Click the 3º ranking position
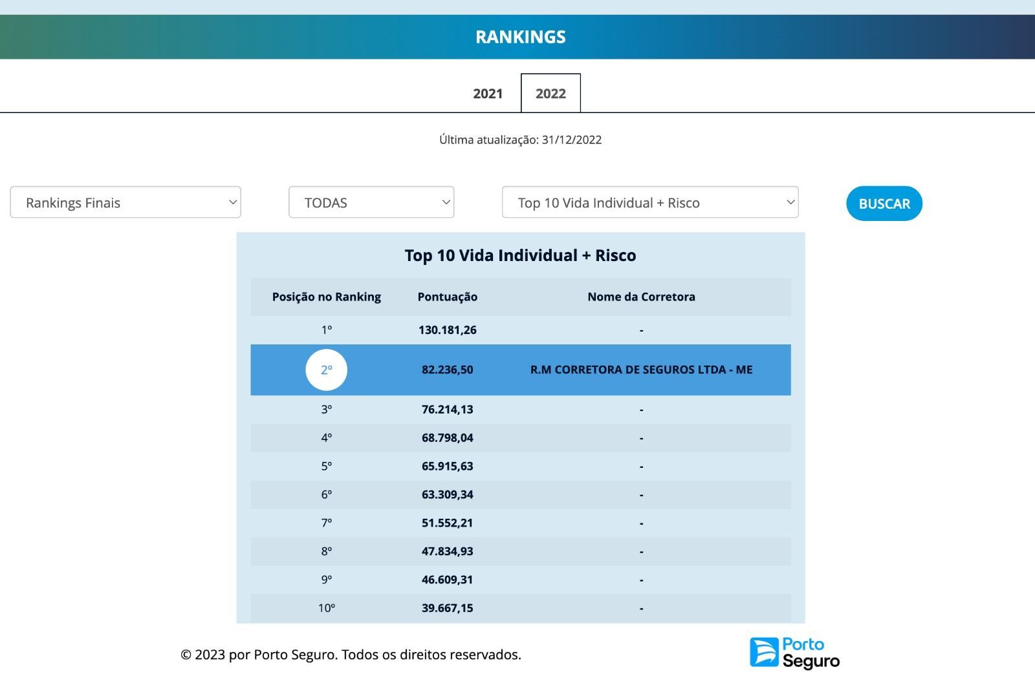1035x683 pixels. point(327,410)
